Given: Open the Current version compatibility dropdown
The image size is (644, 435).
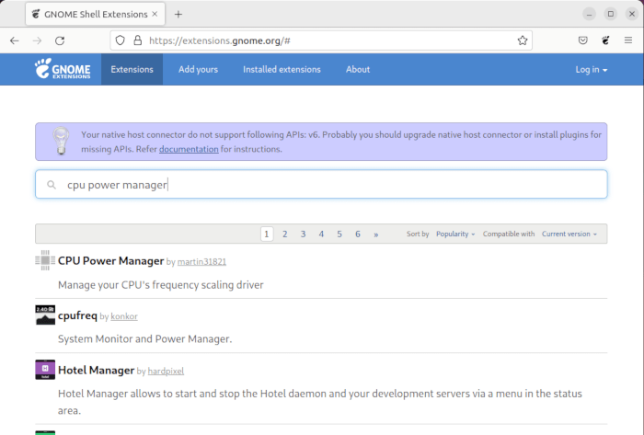Looking at the screenshot, I should pyautogui.click(x=569, y=234).
